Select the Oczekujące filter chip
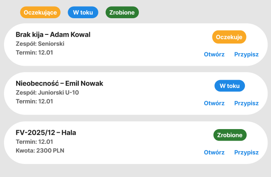The width and height of the screenshot is (271, 177). click(x=41, y=12)
